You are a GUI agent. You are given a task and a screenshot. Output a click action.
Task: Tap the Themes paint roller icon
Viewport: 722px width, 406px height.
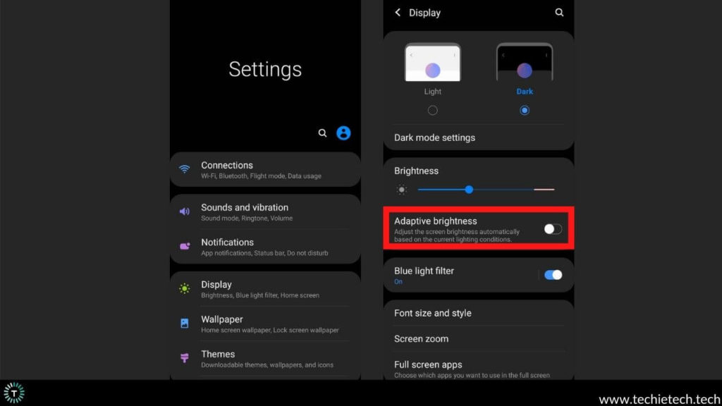[x=185, y=357]
